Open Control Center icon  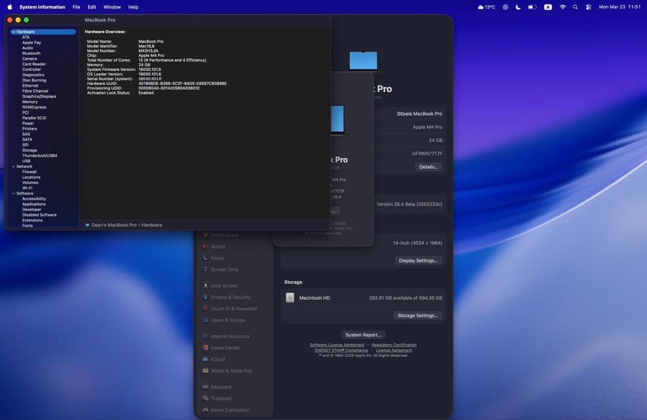tap(588, 7)
